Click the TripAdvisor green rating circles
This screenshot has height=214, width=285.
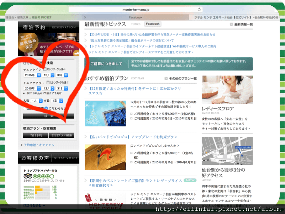(x=43, y=176)
